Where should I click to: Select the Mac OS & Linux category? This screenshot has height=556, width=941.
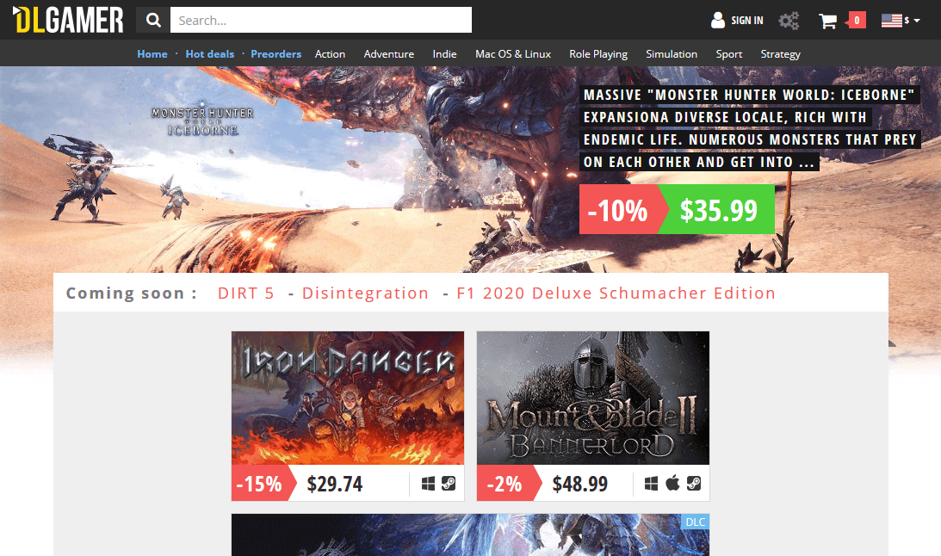[513, 54]
